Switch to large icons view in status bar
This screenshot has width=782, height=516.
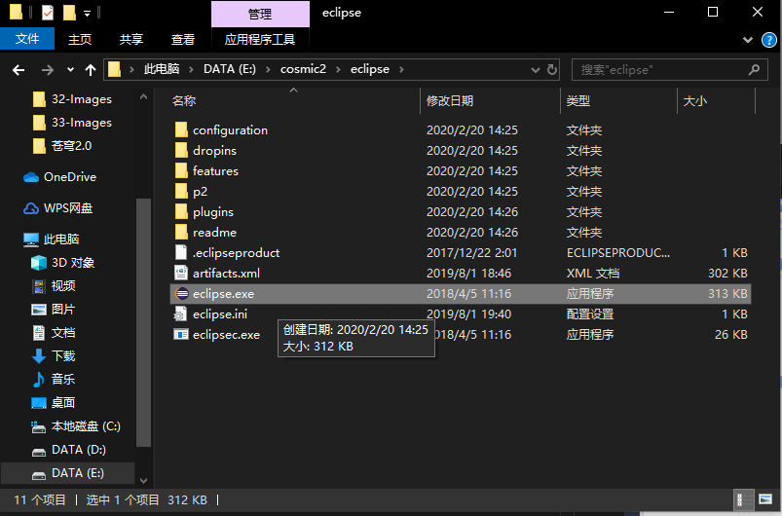click(765, 499)
